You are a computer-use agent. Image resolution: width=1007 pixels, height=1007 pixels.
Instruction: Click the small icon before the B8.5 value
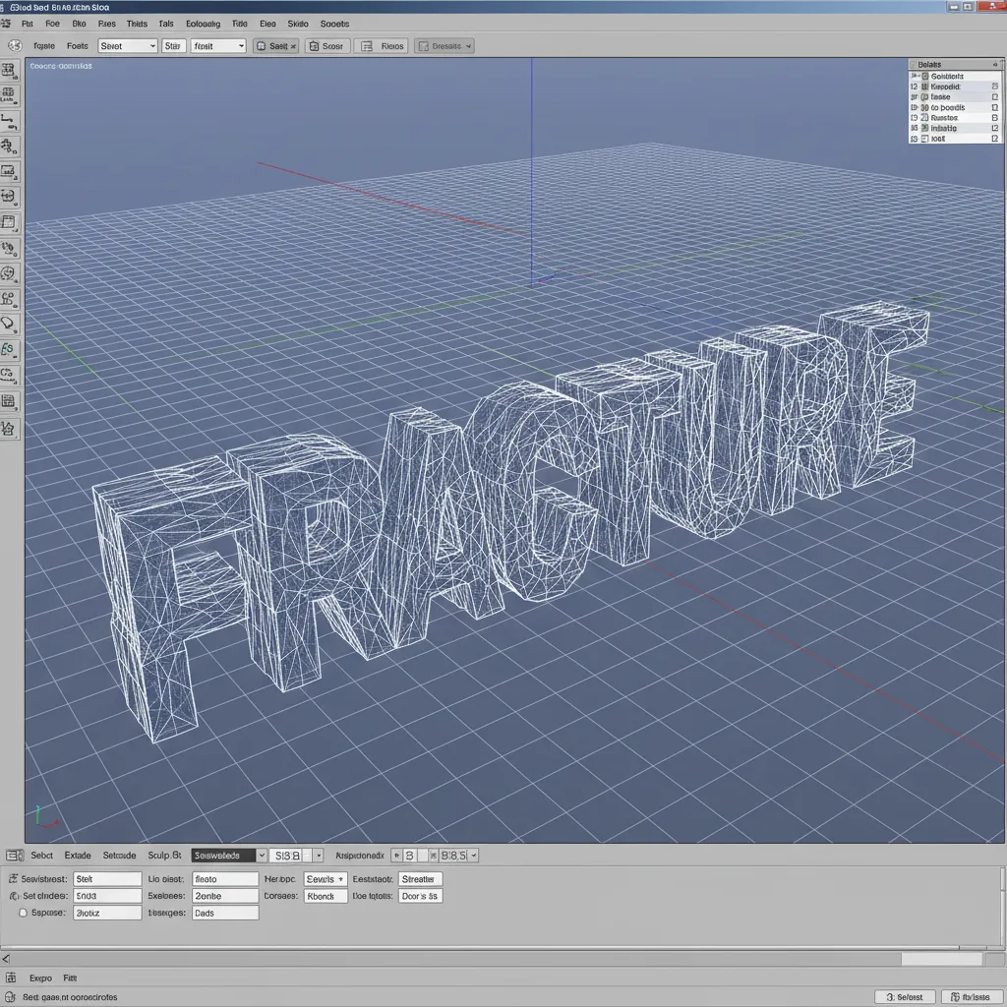[434, 856]
